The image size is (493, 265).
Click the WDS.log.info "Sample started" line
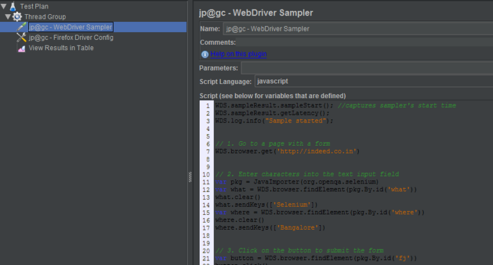point(274,121)
